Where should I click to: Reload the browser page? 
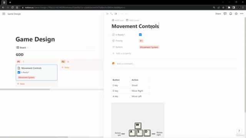12,7
